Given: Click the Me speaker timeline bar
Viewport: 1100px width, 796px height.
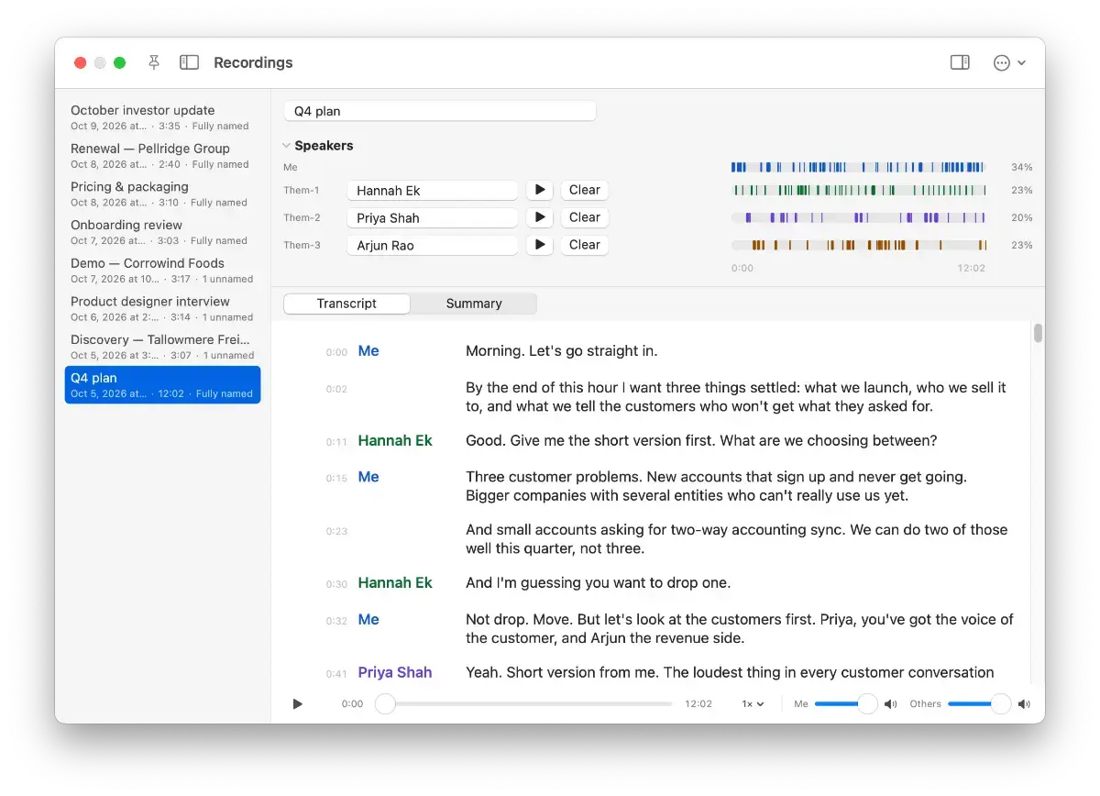Looking at the screenshot, I should tap(858, 168).
